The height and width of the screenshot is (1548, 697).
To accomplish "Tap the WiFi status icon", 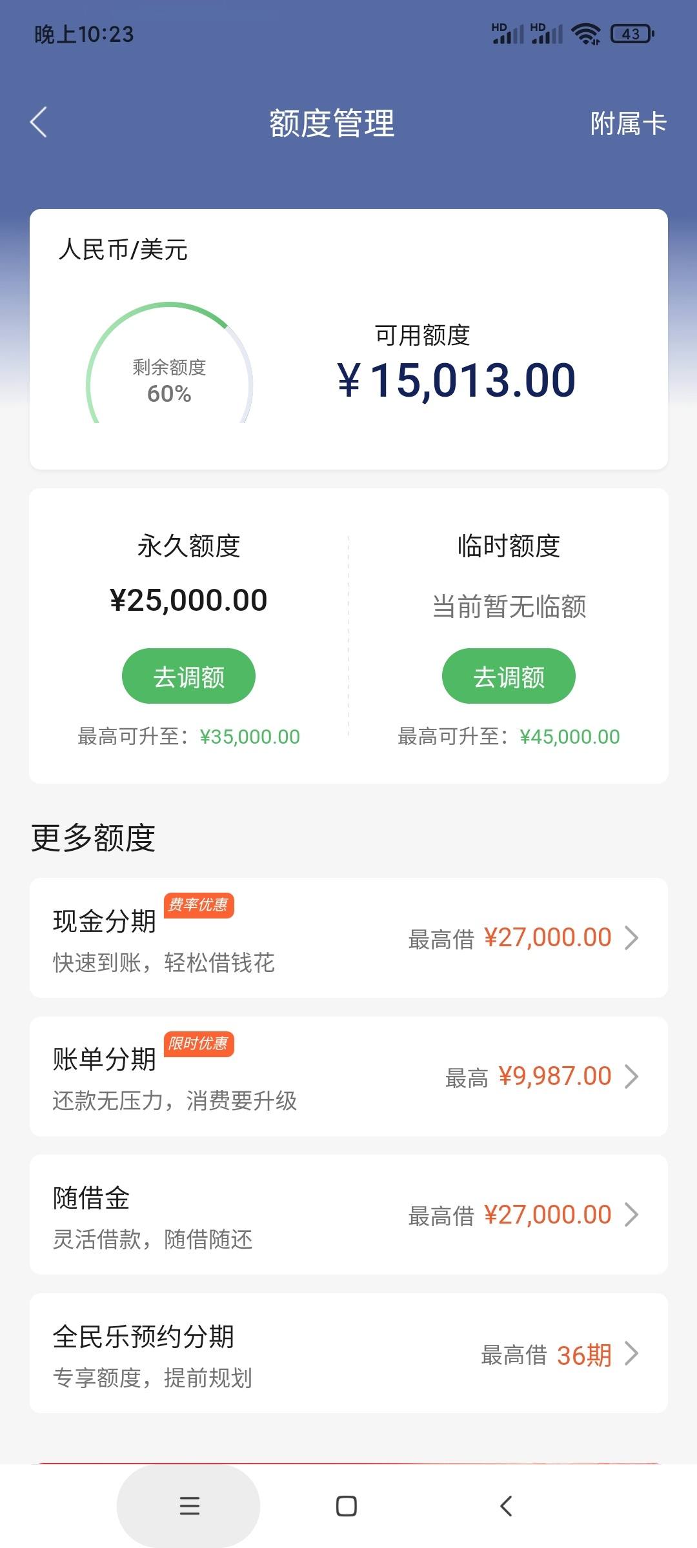I will 586,34.
